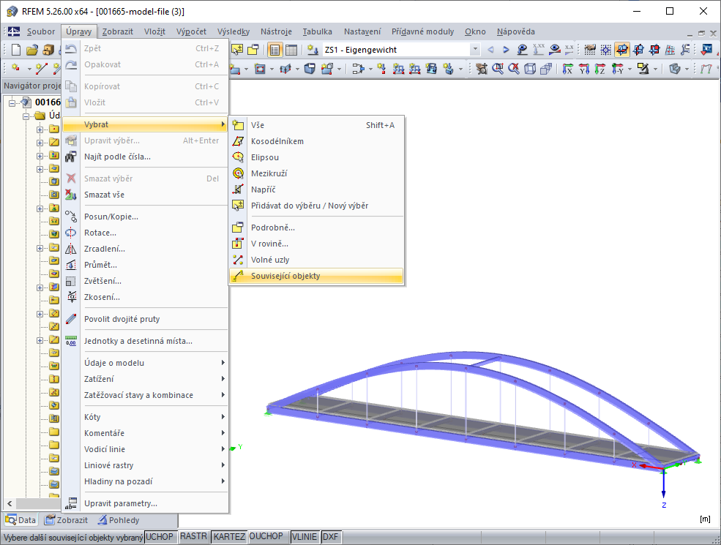Screen dimensions: 721x545
Task: Toggle UCHOP snap in status bar
Action: pos(159,536)
